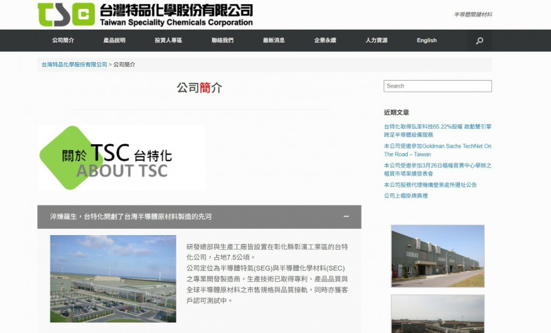Click the search magnifier icon in navbar
This screenshot has height=333, width=551.
pyautogui.click(x=479, y=41)
